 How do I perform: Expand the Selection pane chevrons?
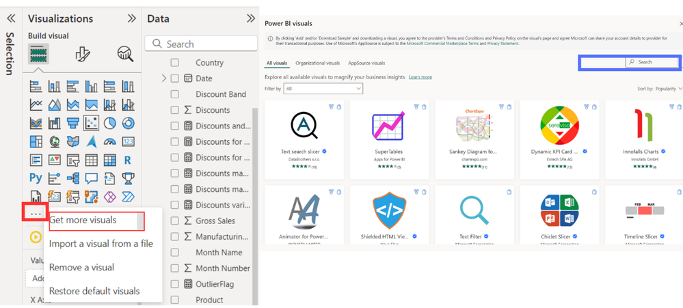pos(11,18)
